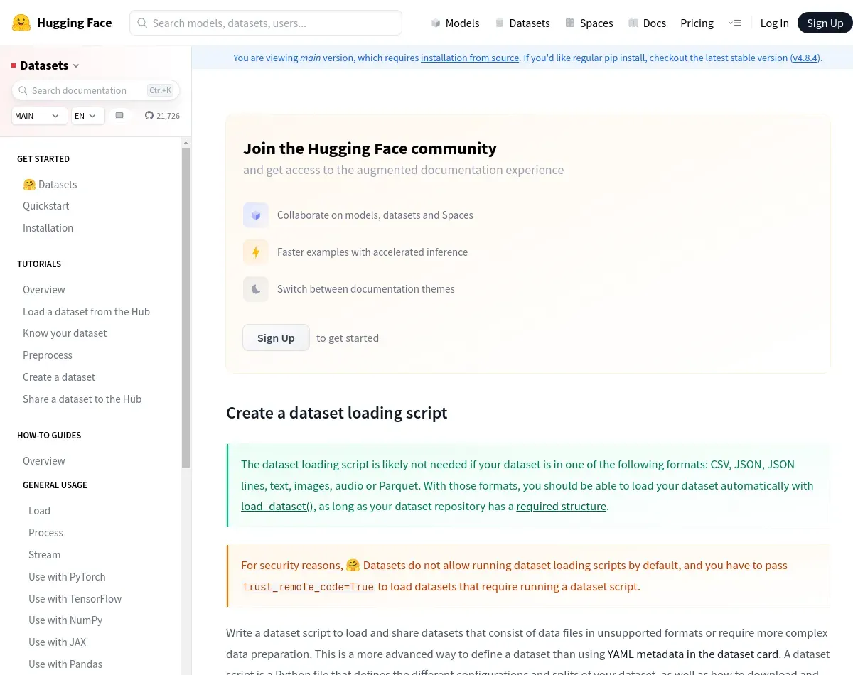Toggle the documentation theme icon beside EN
Screen dimensions: 853x675
click(x=119, y=116)
